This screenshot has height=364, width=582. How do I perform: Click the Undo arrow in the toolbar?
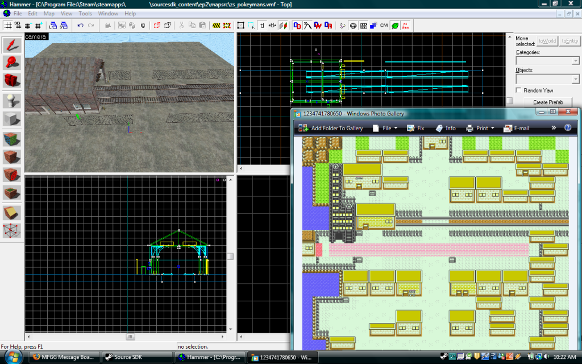pyautogui.click(x=80, y=26)
